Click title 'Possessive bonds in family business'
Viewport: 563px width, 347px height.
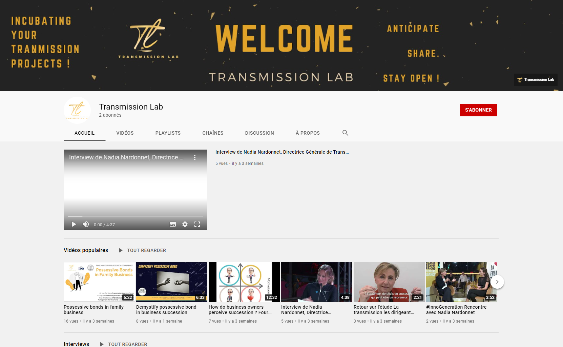[93, 310]
